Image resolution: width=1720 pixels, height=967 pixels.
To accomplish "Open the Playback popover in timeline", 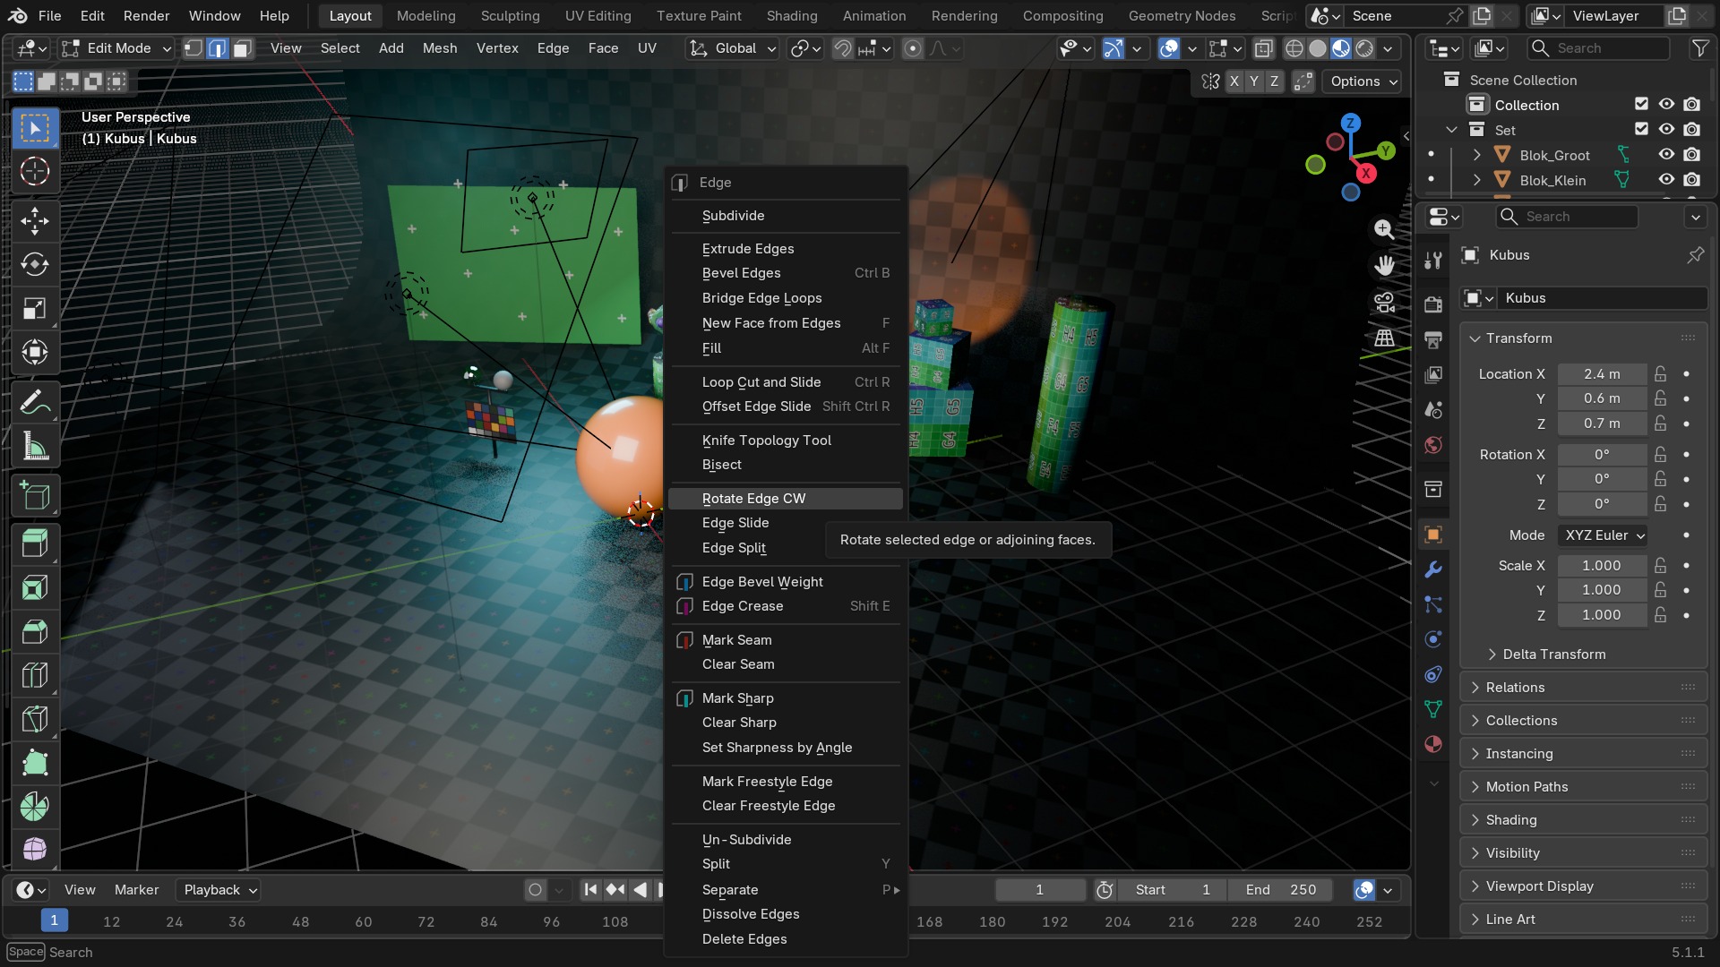I will point(220,890).
